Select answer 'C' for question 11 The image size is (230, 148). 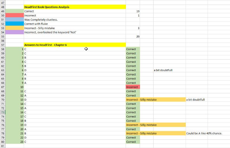pyautogui.click(x=75, y=91)
